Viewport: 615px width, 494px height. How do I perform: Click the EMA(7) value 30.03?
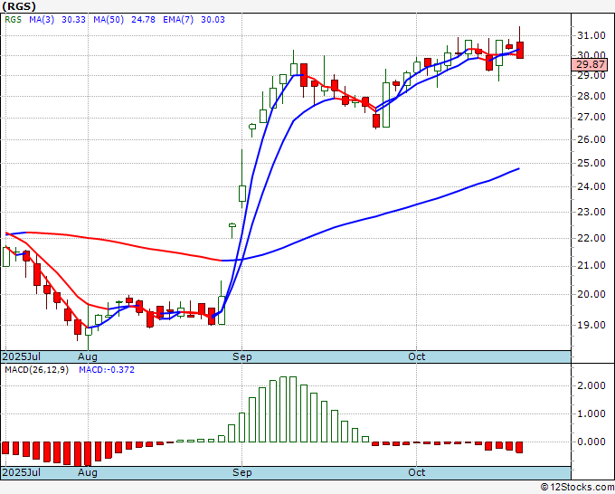click(213, 20)
